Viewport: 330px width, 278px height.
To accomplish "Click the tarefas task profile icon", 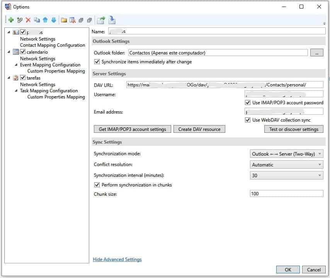I will tap(16, 78).
